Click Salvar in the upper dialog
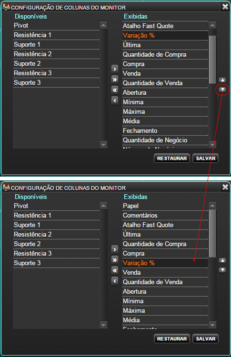Screen dimensions: 231x357 [205, 158]
